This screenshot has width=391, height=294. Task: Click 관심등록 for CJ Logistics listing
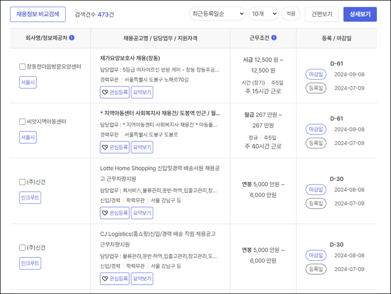pos(115,278)
